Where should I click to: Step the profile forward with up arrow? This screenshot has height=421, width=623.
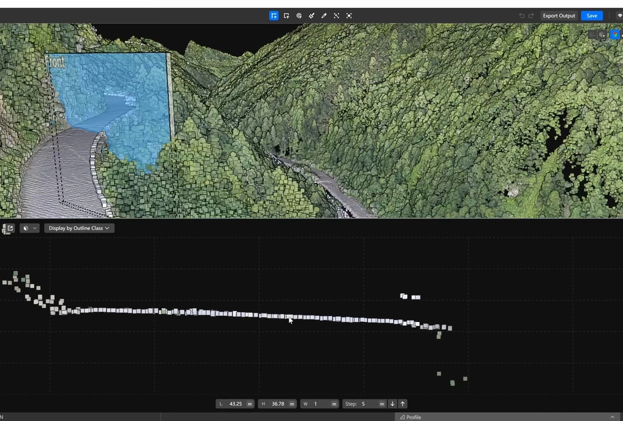[x=403, y=404]
